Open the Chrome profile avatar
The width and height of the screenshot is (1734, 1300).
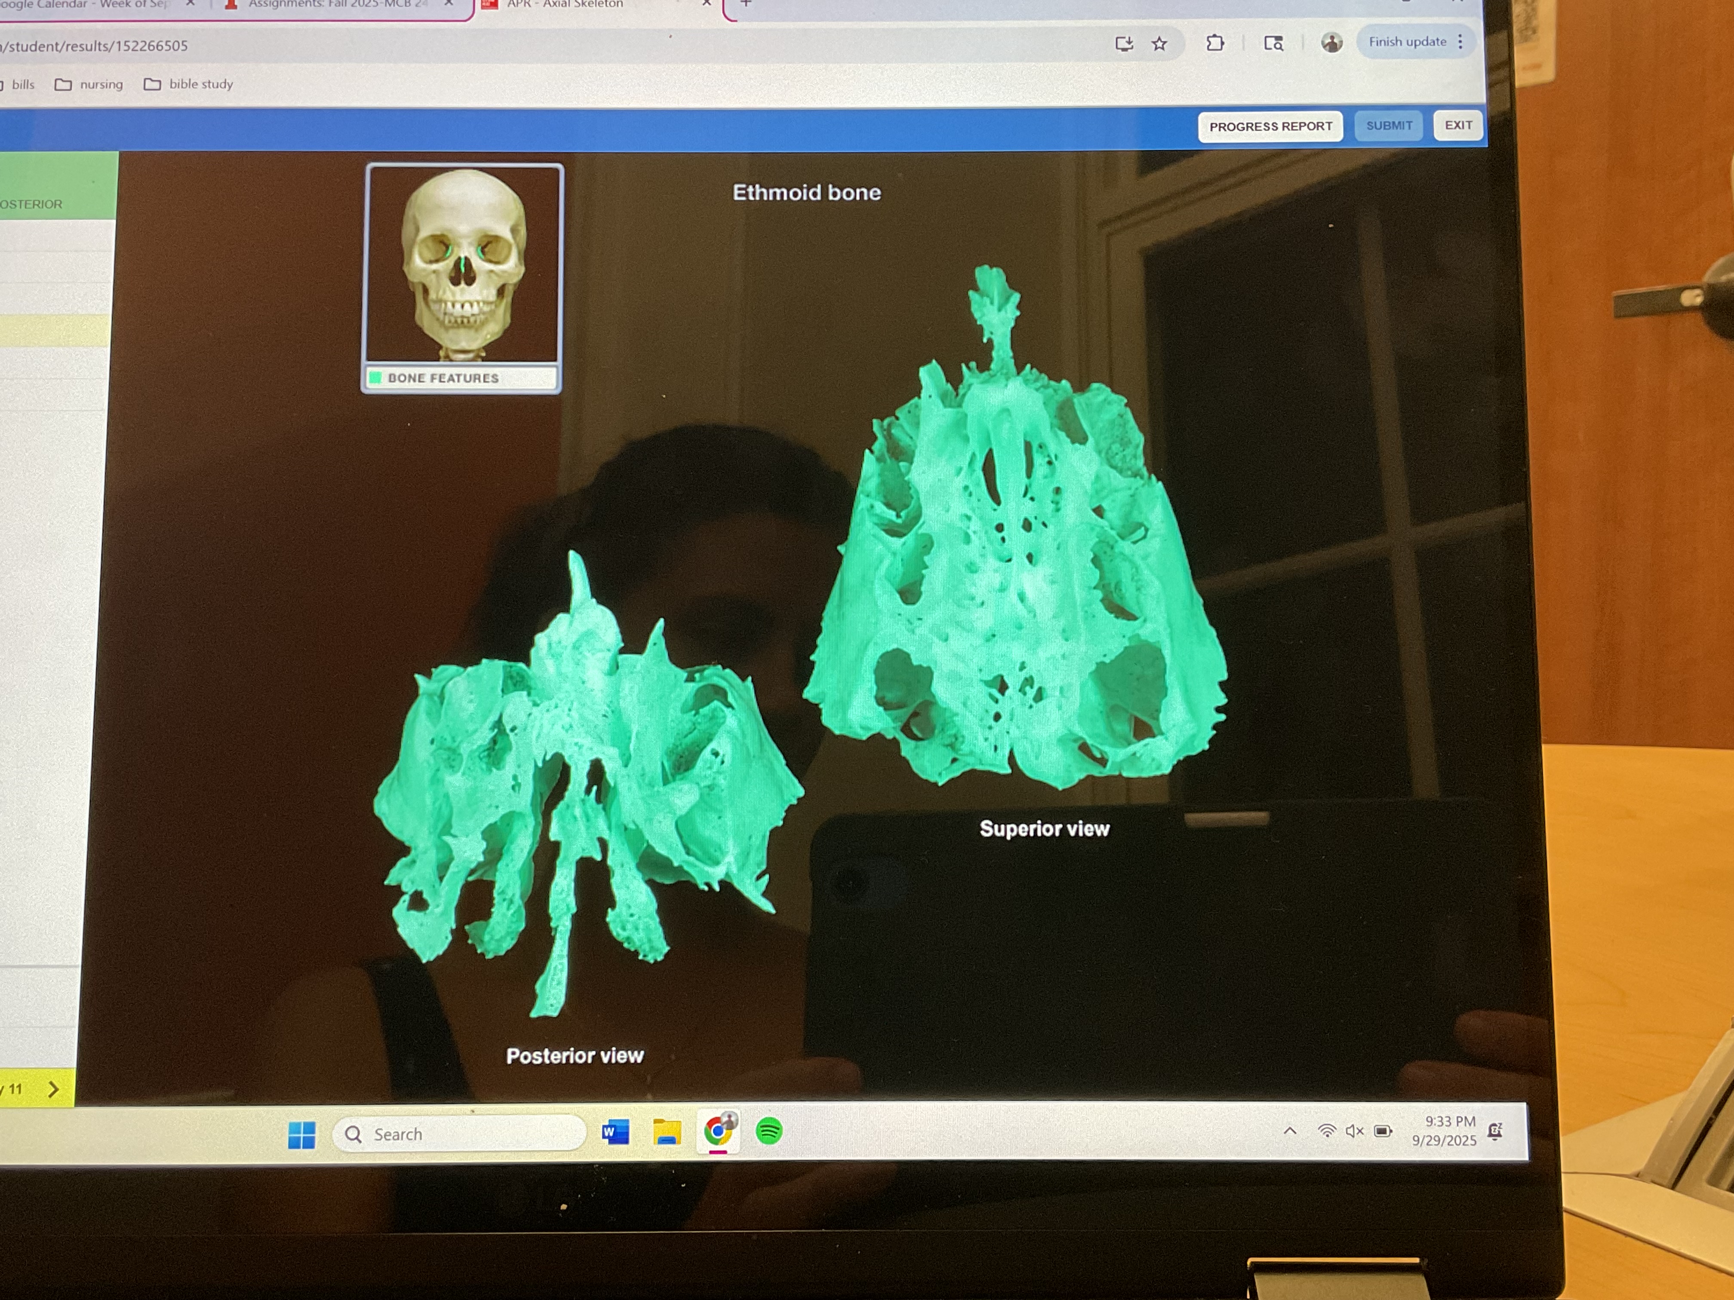pyautogui.click(x=1331, y=42)
